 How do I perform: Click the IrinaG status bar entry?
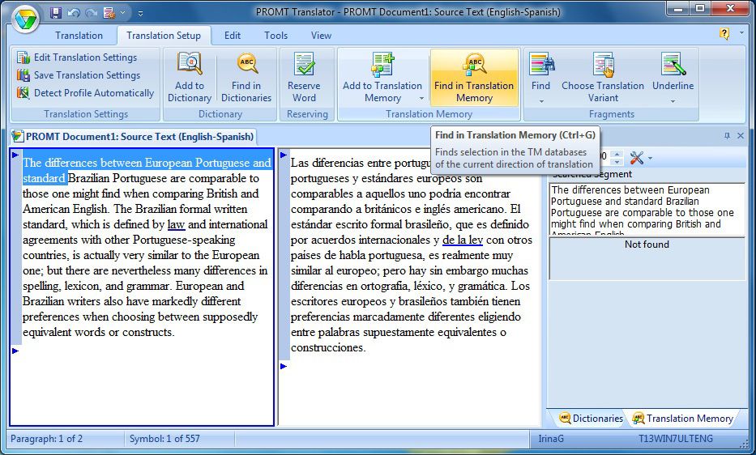point(551,439)
